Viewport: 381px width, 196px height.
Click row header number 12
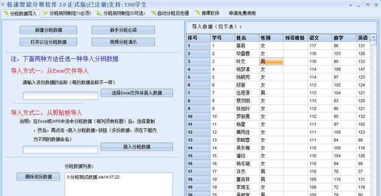[x=198, y=132]
